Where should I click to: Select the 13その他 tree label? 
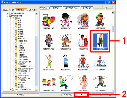click(21, 48)
